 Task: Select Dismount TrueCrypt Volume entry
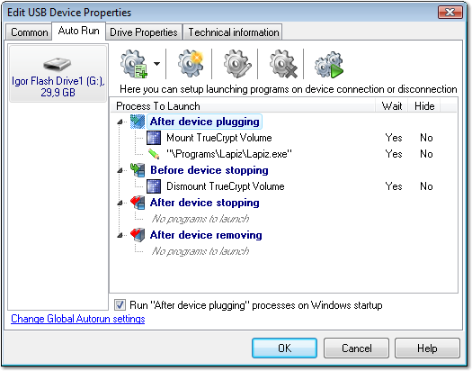(225, 186)
